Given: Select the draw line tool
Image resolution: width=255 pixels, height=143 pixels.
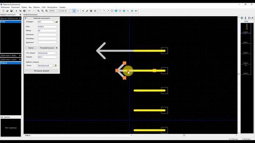Looking at the screenshot, I should click(x=100, y=11).
